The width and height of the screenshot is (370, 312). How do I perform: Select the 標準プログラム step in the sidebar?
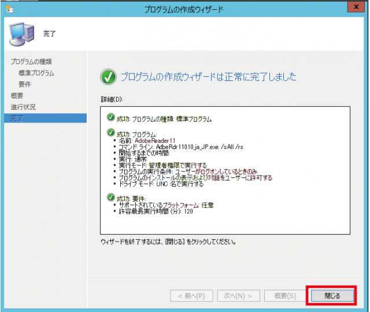pos(36,73)
